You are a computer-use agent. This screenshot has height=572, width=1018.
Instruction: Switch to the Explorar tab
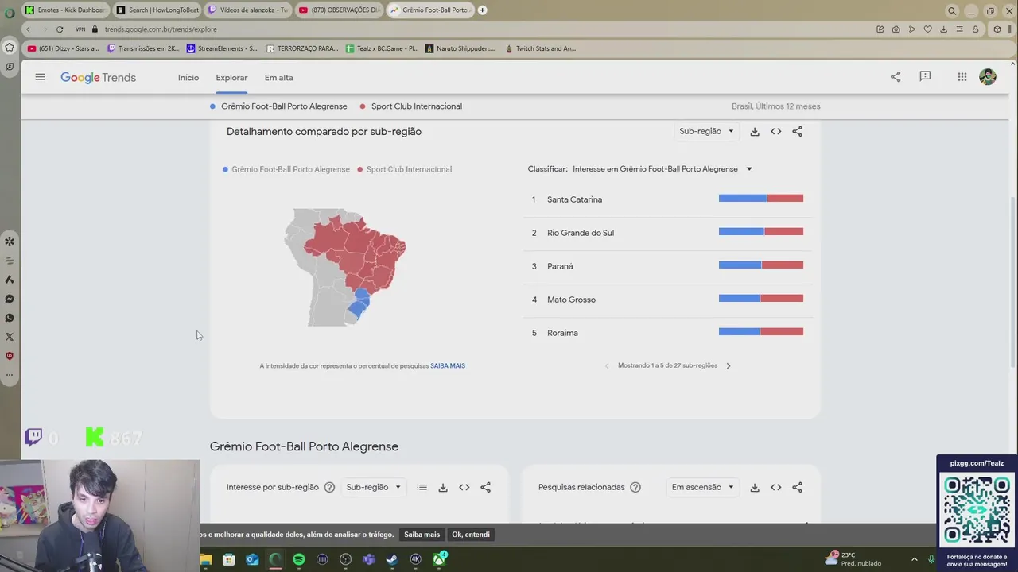231,78
